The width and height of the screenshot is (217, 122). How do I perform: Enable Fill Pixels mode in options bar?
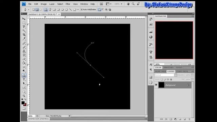pos(41,9)
